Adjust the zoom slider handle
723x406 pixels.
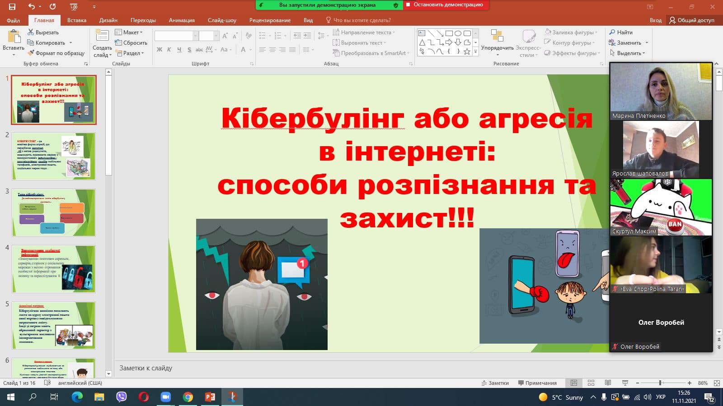tap(660, 383)
